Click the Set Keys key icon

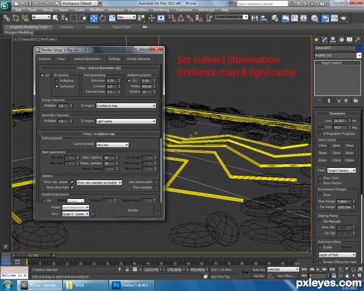(244, 272)
